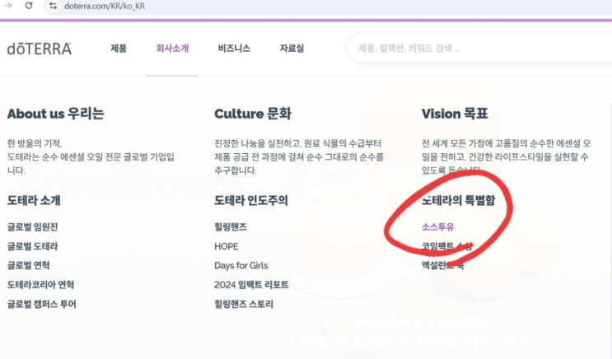Click the doTERRA logo

(40, 49)
